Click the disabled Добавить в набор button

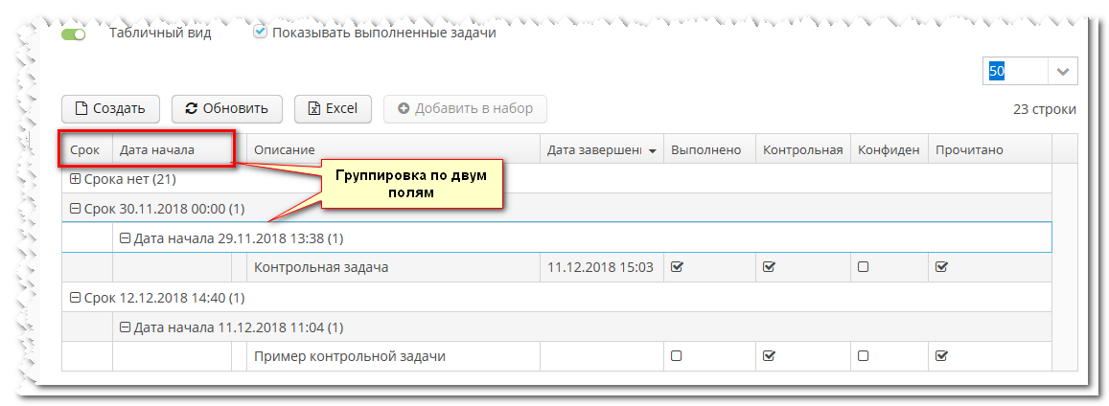click(465, 109)
